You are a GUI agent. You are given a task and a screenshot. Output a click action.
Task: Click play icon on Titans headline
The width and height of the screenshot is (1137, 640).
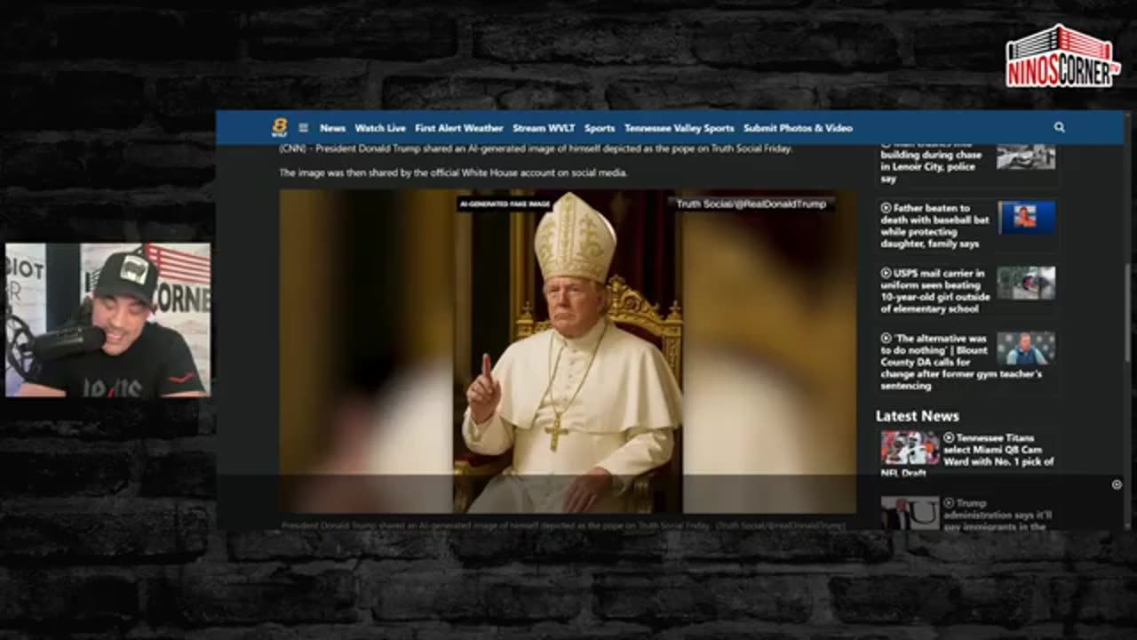[x=949, y=437]
